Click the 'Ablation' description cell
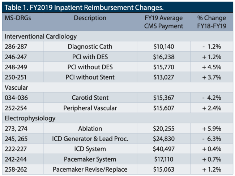The height and width of the screenshot is (176, 235). coord(90,128)
